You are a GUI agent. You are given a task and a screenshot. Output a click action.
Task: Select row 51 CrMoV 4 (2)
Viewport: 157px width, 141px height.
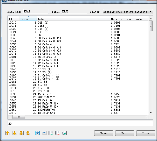[78, 79]
